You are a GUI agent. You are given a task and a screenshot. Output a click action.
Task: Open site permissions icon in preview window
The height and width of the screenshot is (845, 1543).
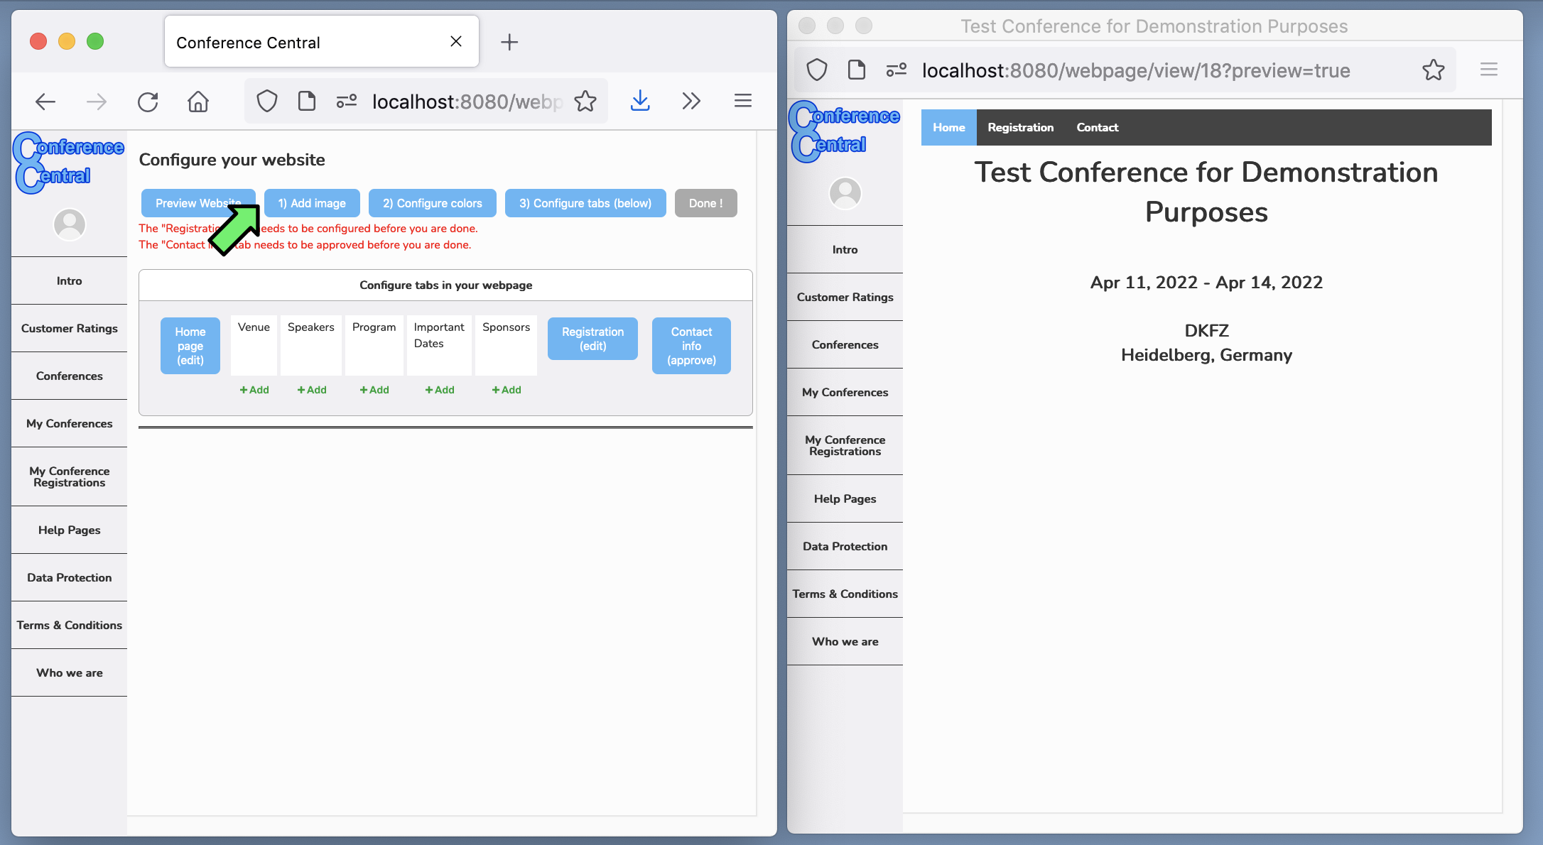coord(897,70)
